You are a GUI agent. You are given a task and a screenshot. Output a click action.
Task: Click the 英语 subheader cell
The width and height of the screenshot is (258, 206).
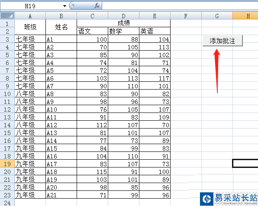click(155, 31)
